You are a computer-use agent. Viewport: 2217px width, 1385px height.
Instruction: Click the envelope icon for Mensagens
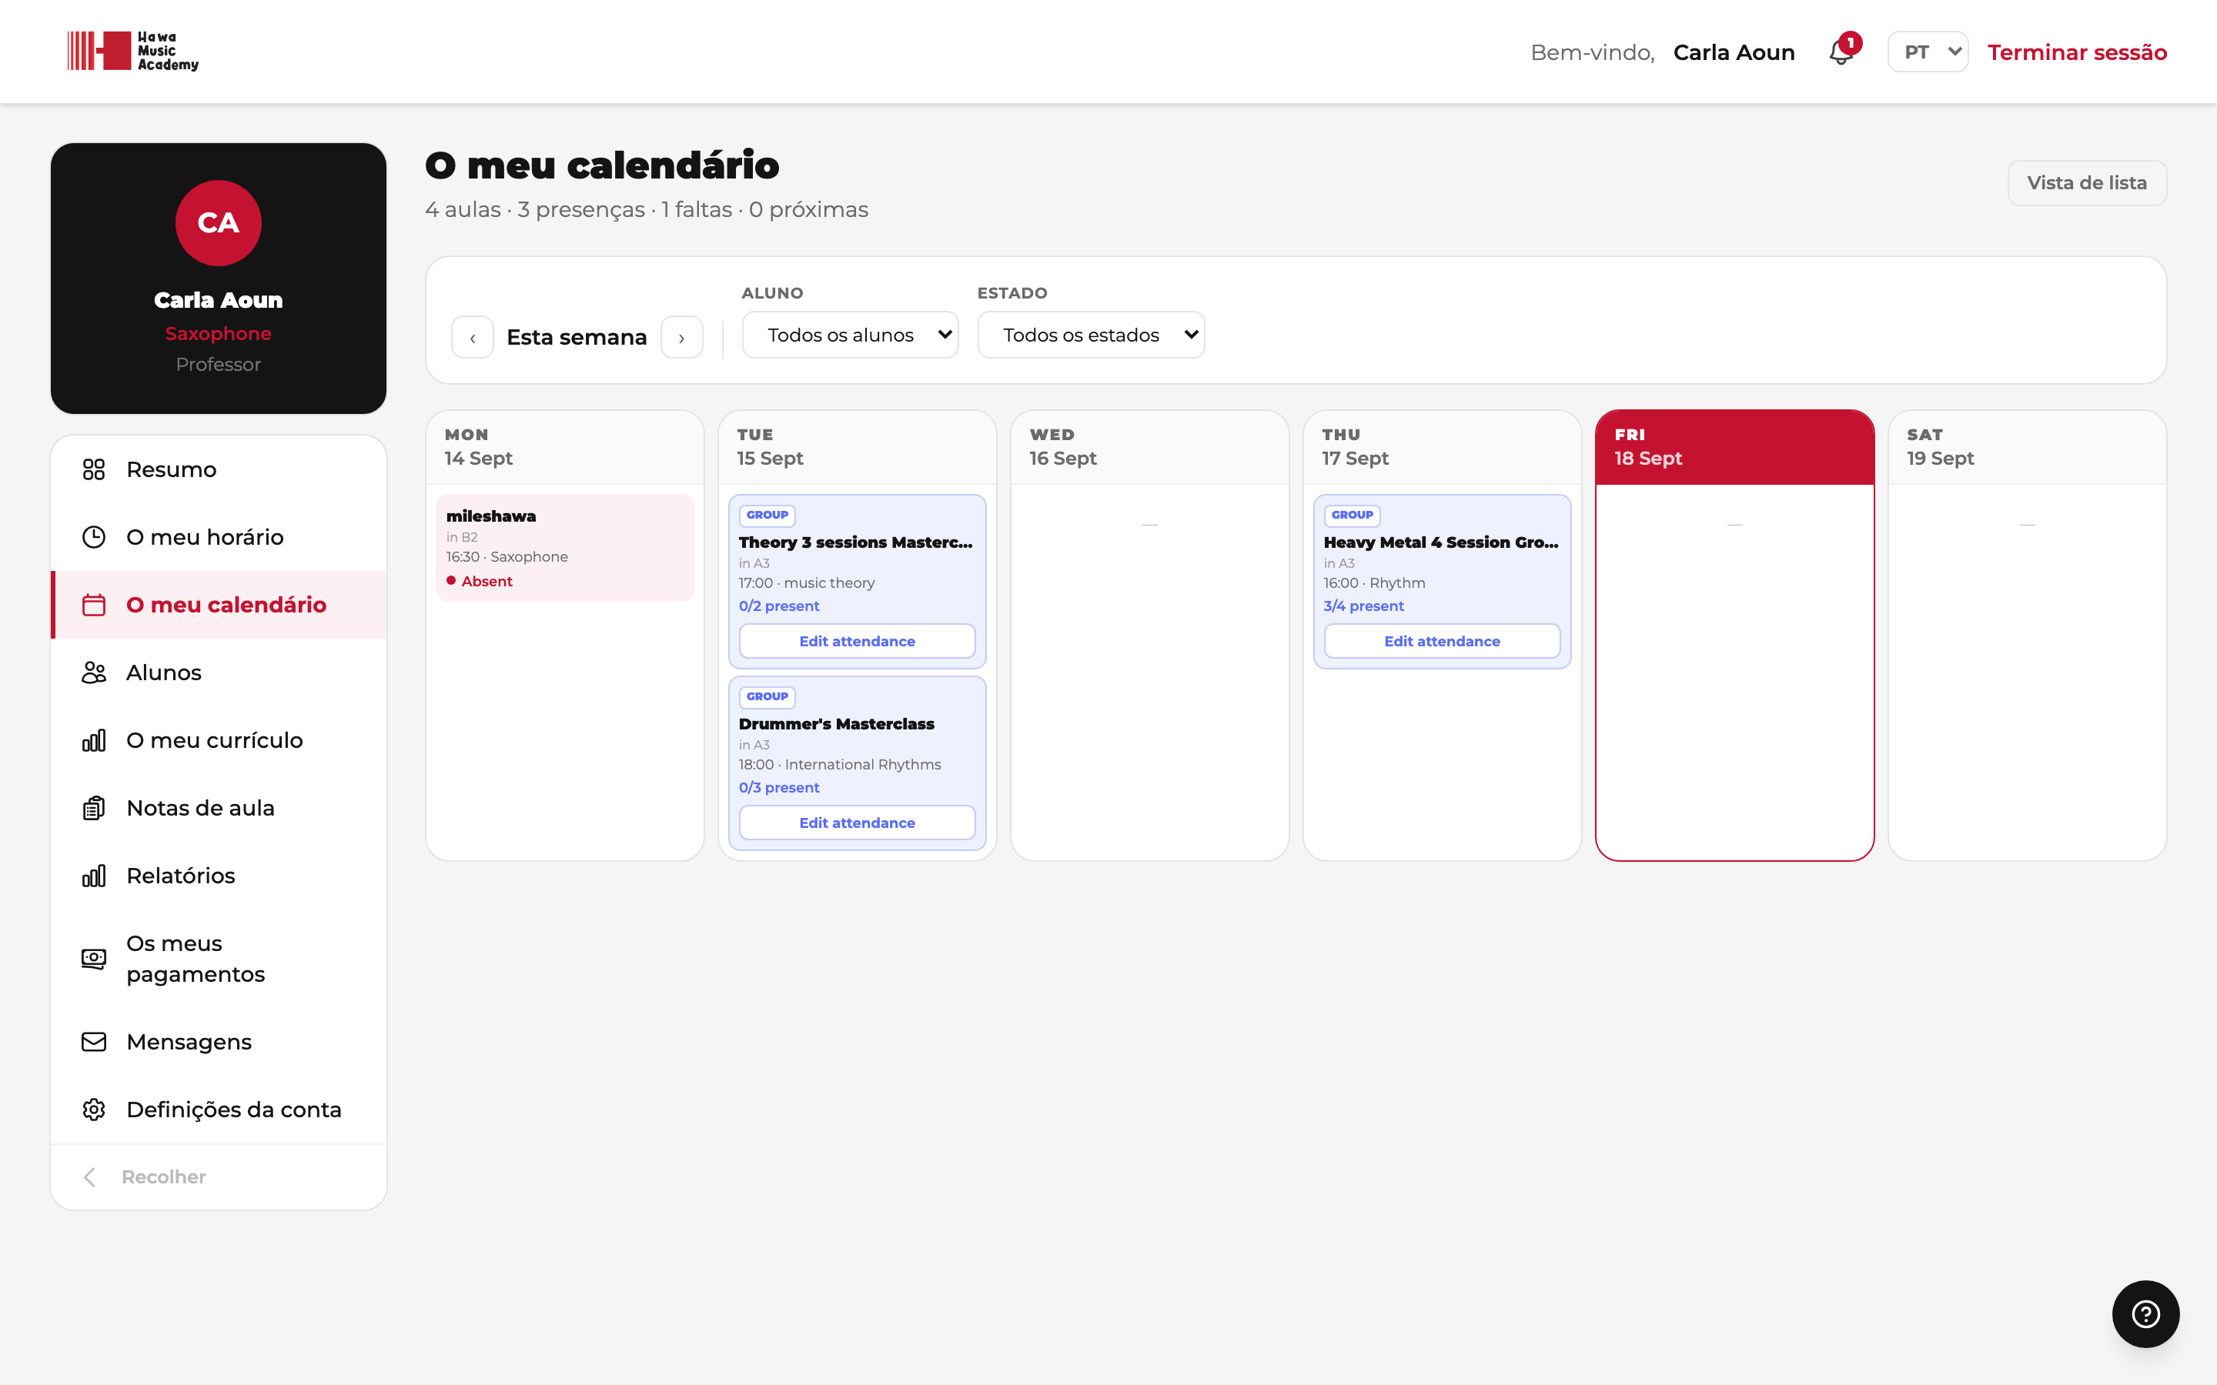tap(93, 1042)
